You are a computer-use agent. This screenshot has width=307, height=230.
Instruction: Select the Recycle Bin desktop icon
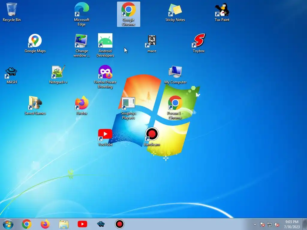pyautogui.click(x=12, y=12)
